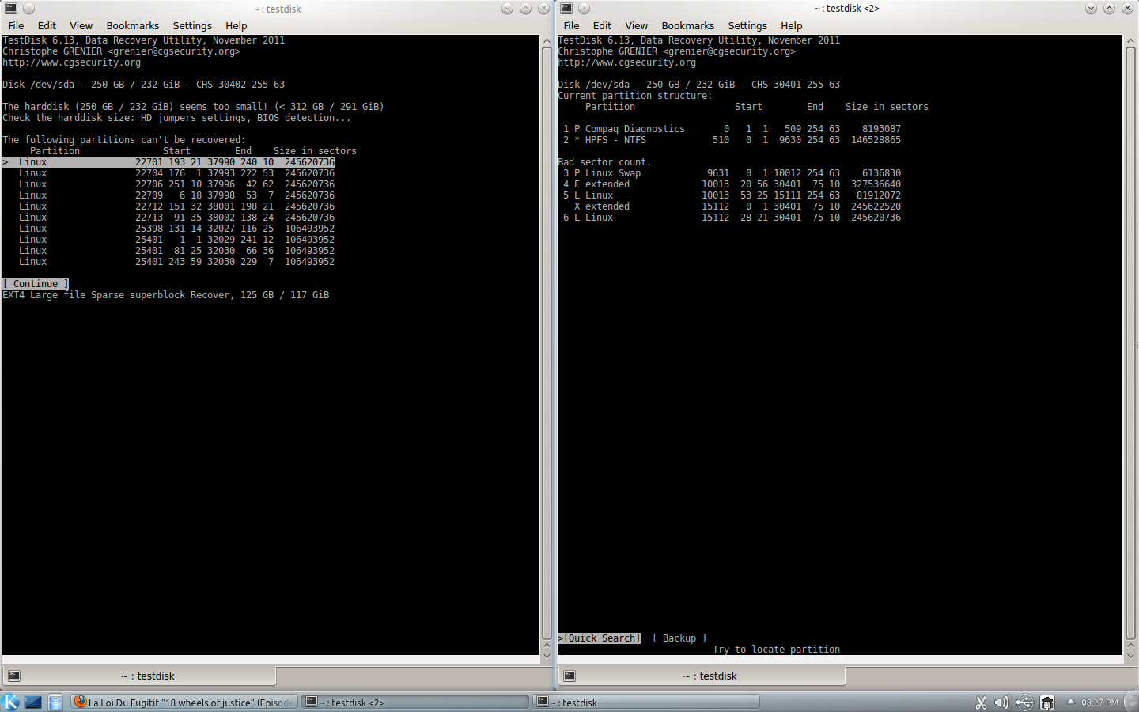Click the right terminal scrollbar's up arrow

coord(1130,40)
